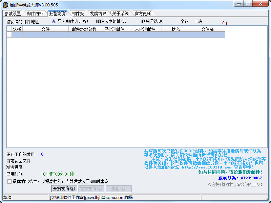Click the app icon in the title bar
Screen dimensions: 271x203
5,5
